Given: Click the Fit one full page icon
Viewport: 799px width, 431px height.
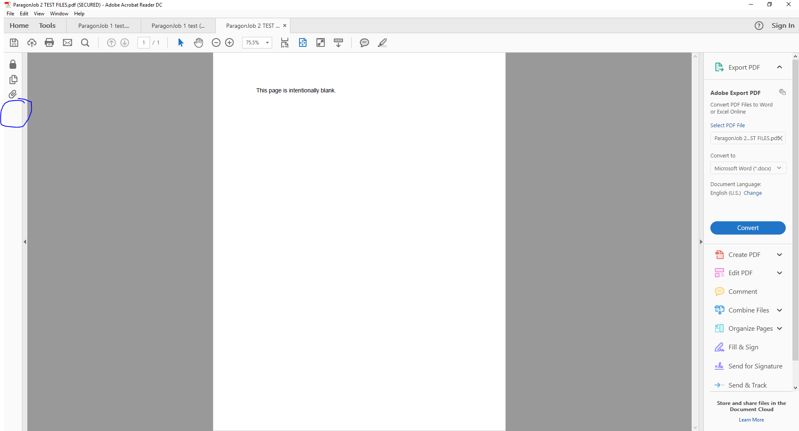Looking at the screenshot, I should (x=303, y=43).
